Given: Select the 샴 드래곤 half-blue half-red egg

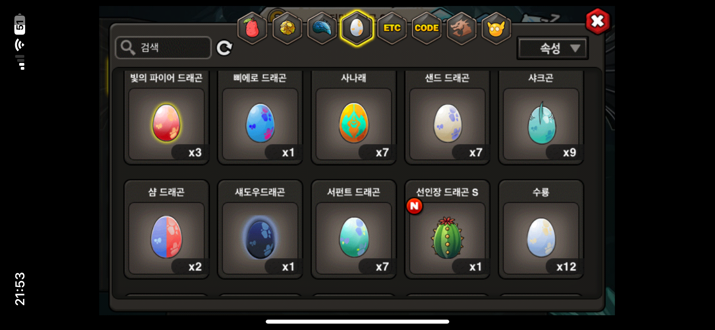Looking at the screenshot, I should click(x=166, y=238).
